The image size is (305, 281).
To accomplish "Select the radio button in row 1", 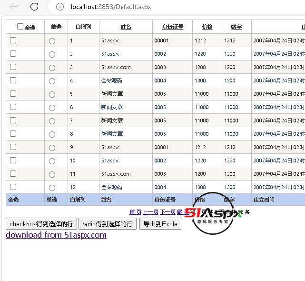I will (x=52, y=41).
